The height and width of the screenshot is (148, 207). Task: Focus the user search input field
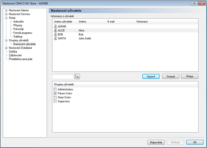(63, 76)
